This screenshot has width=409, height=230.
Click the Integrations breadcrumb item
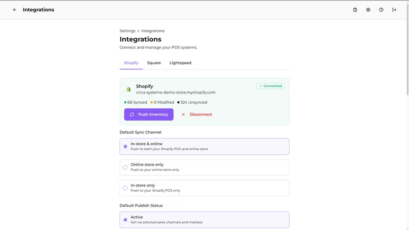pyautogui.click(x=153, y=31)
